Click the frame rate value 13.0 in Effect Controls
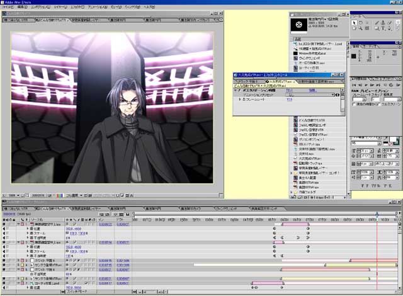This screenshot has width=403, height=296. 290,100
